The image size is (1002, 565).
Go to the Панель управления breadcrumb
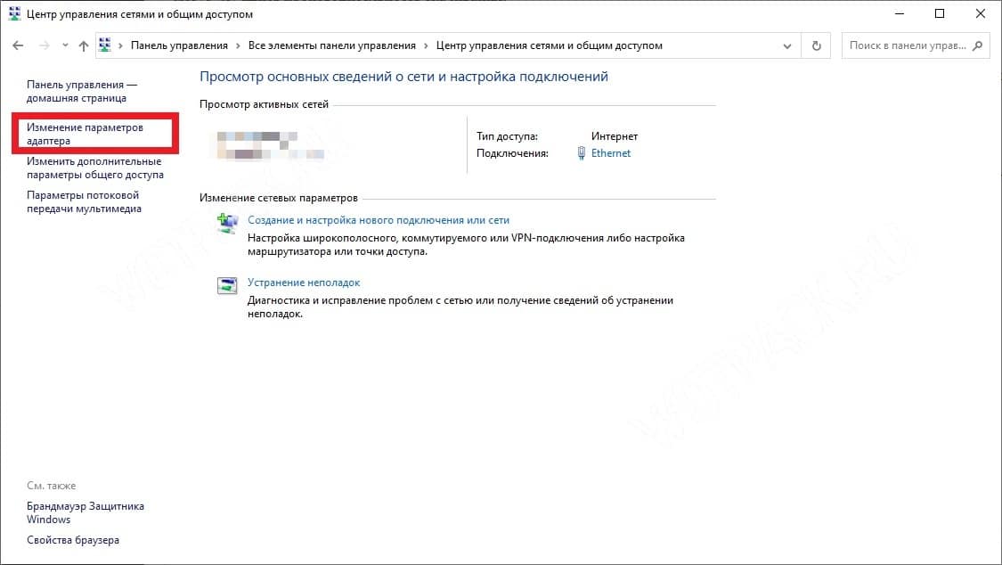tap(179, 45)
